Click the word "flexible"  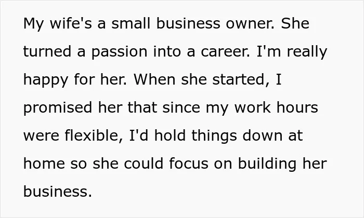93,135
